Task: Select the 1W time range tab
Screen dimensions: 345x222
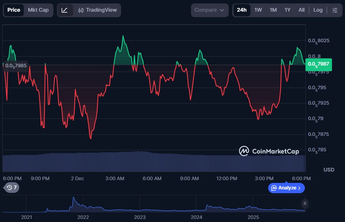Action: pos(258,10)
